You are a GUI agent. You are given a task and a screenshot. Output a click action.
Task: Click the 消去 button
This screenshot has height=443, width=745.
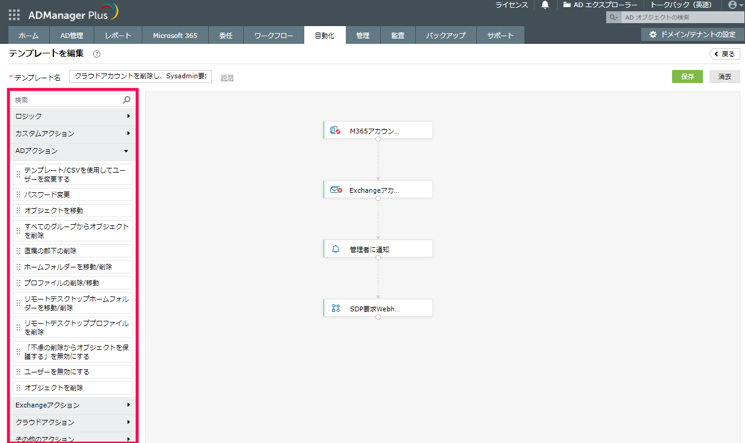tap(725, 77)
